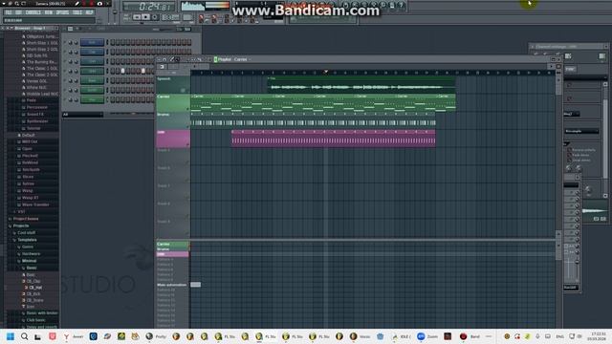Select the Drums pattern in the pattern list
612x344 pixels.
click(172, 249)
